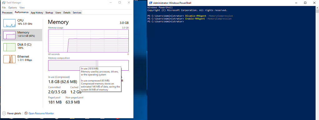The image size is (319, 120).
Task: Select the Ethernet graph thumbnail
Action: pos(9,59)
